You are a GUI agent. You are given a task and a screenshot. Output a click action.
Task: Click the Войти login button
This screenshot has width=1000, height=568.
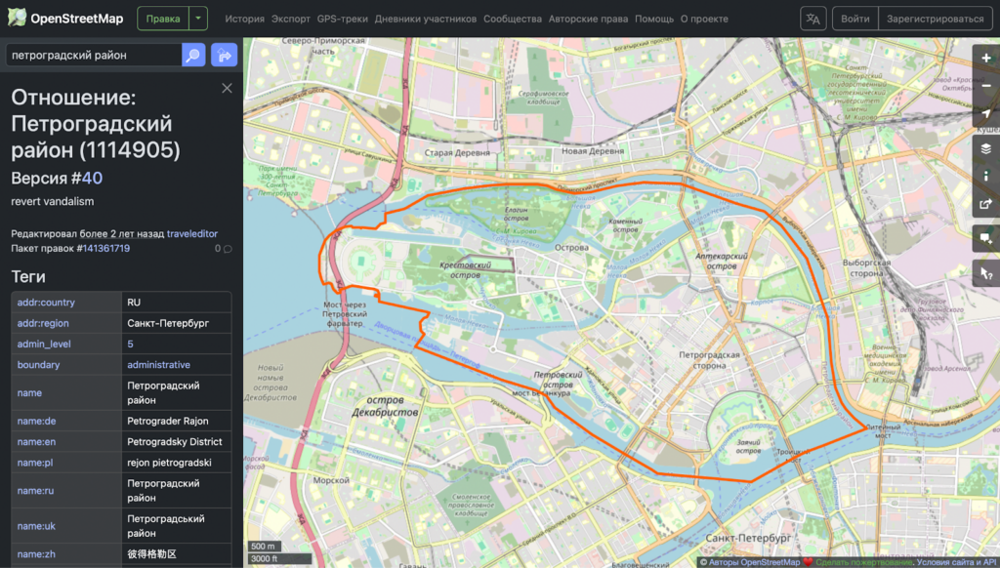(854, 19)
